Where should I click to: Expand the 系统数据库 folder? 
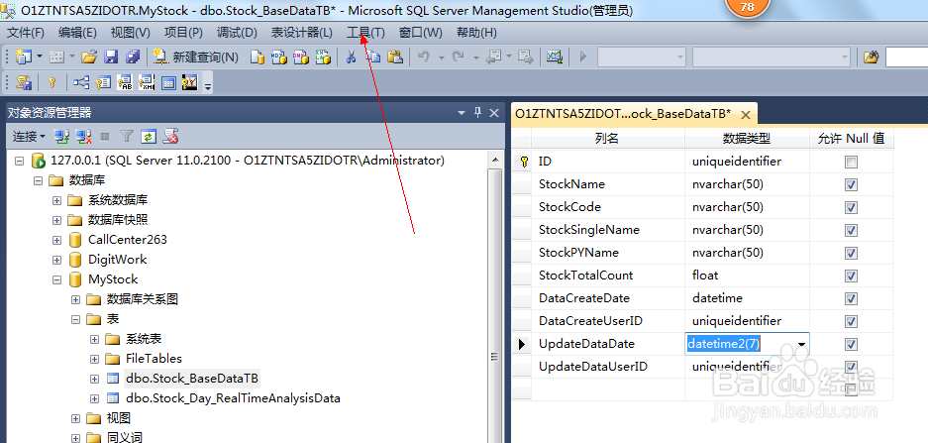(56, 200)
